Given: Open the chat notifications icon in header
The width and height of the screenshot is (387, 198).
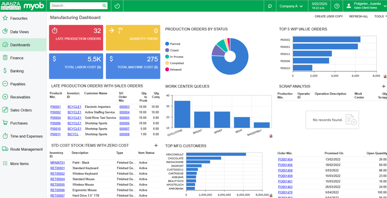Looking at the screenshot, I should [270, 6].
